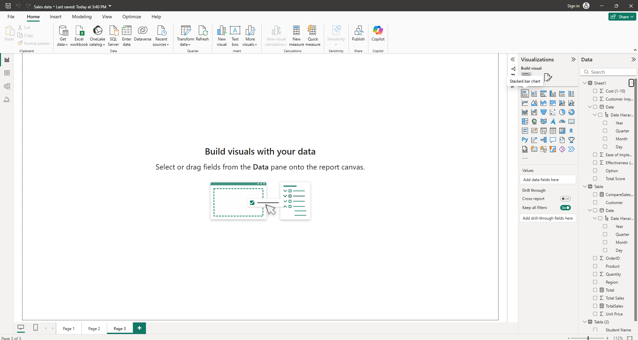
Task: Select the Q&A visual
Action: pos(553,140)
